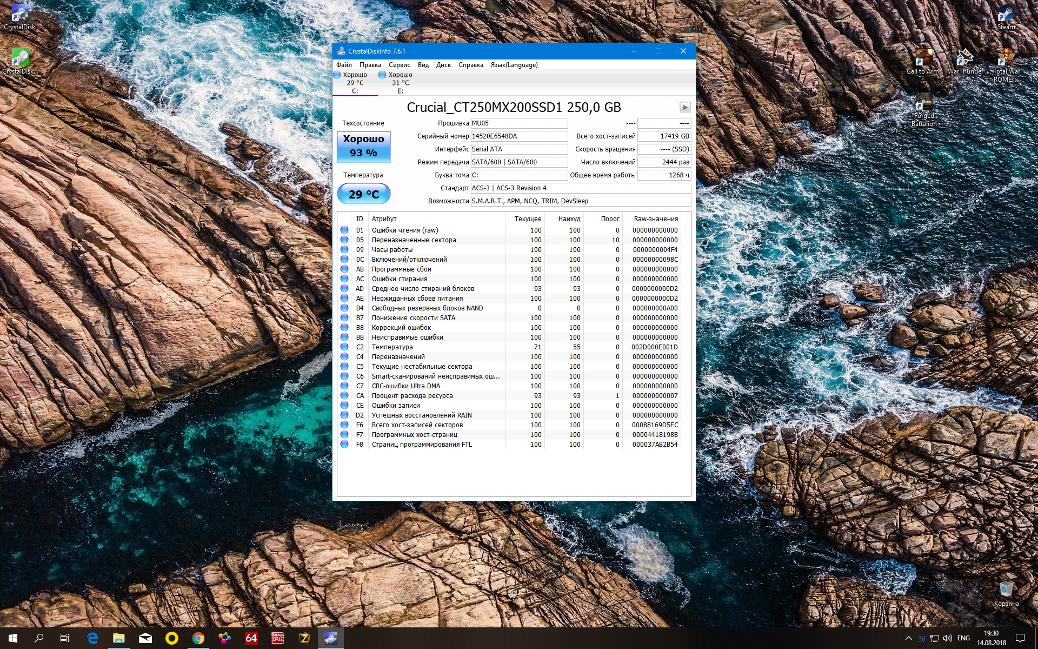Select the C: disk tab
1038x649 pixels.
coord(355,83)
